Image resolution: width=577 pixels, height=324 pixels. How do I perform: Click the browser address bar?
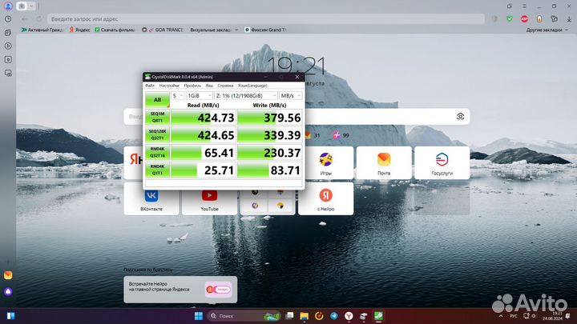point(266,18)
